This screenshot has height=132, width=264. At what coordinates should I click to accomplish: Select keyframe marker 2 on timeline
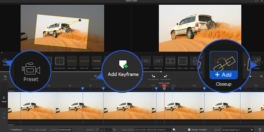coord(82,88)
